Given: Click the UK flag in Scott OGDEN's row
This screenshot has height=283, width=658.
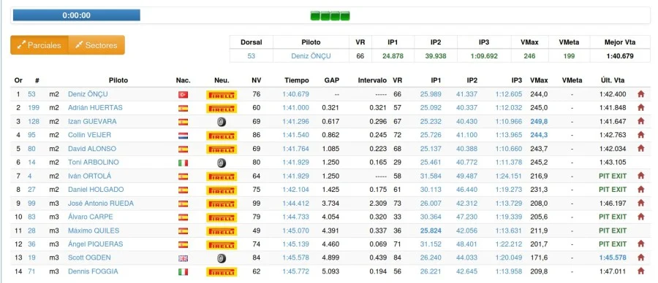Looking at the screenshot, I should [183, 258].
